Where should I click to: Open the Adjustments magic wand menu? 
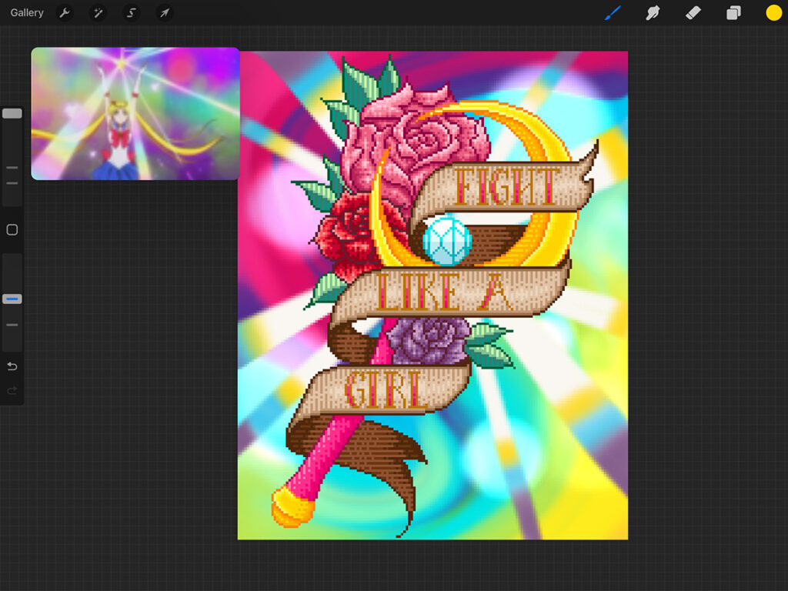click(x=98, y=12)
